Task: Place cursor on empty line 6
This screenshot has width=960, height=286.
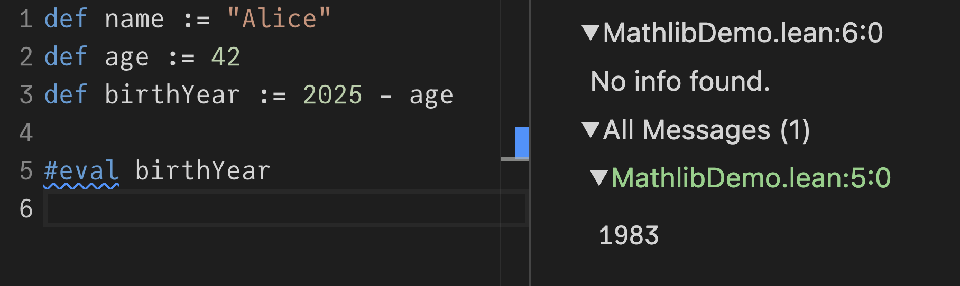Action: pyautogui.click(x=285, y=209)
